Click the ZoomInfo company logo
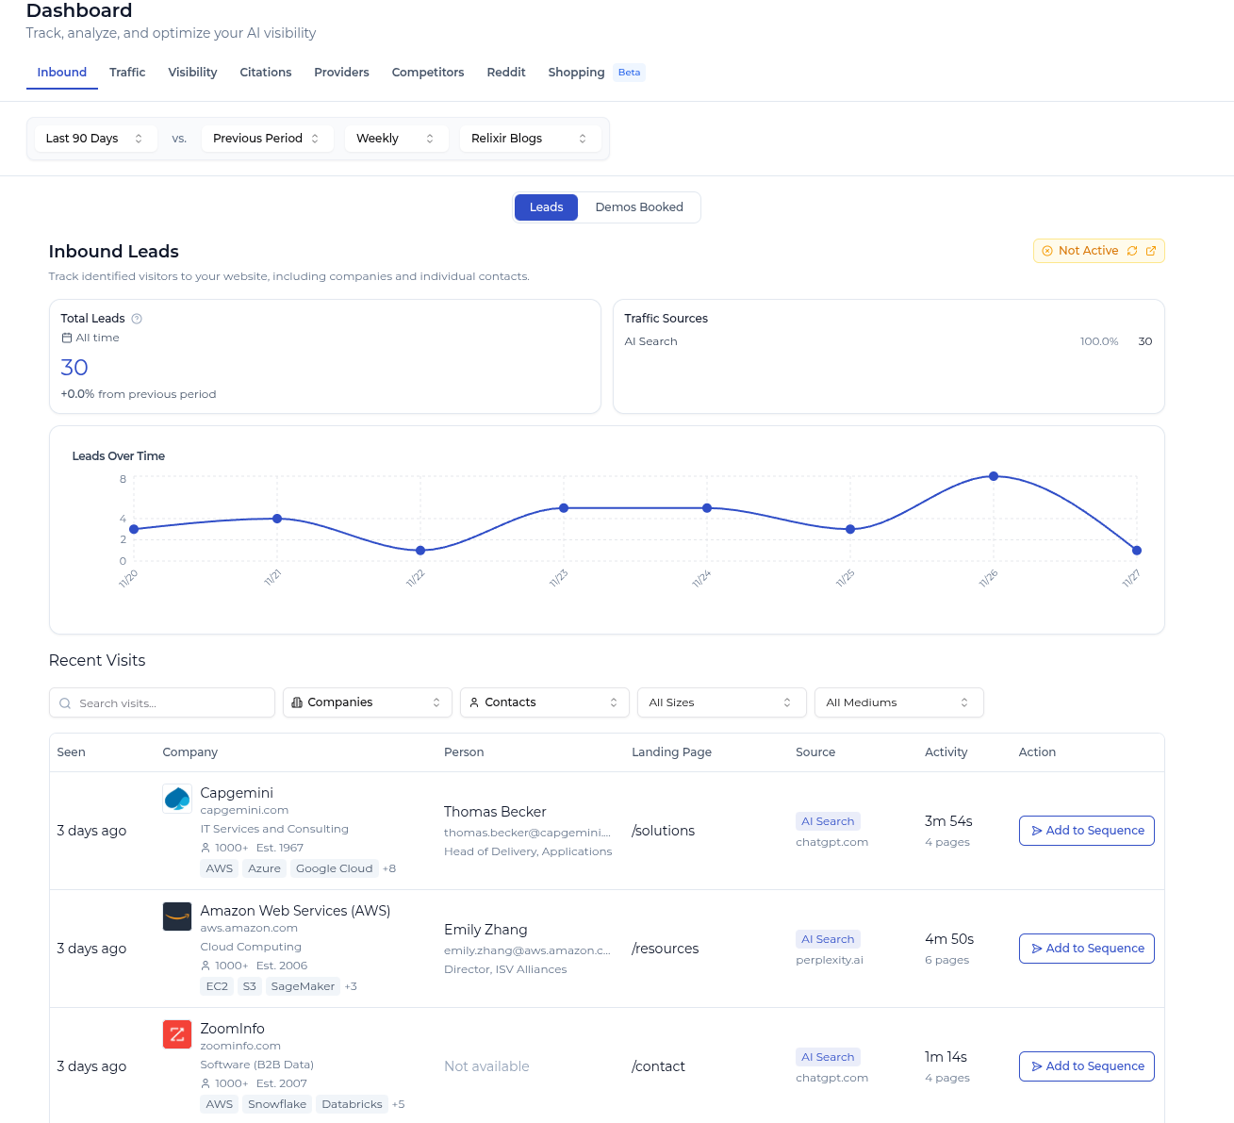 tap(177, 1034)
